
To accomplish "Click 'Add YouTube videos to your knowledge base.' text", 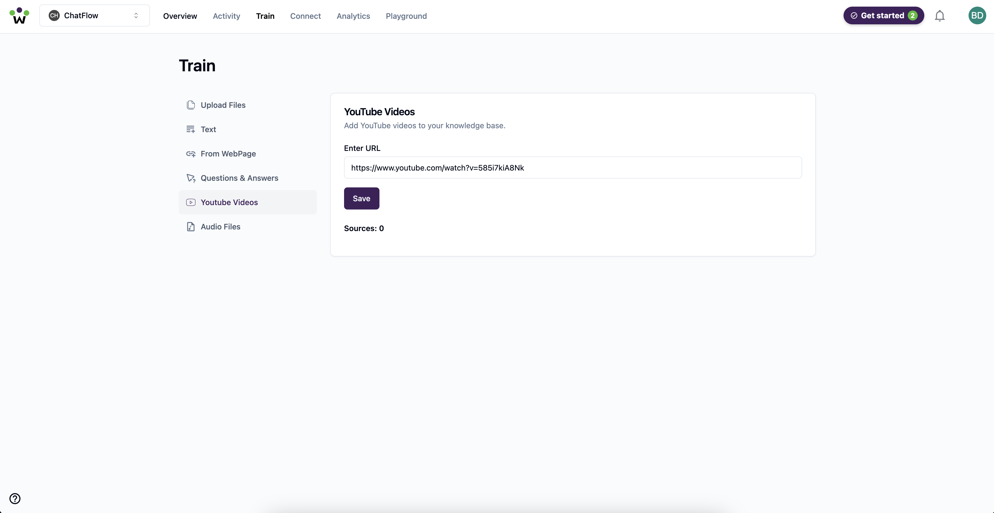I will point(425,125).
